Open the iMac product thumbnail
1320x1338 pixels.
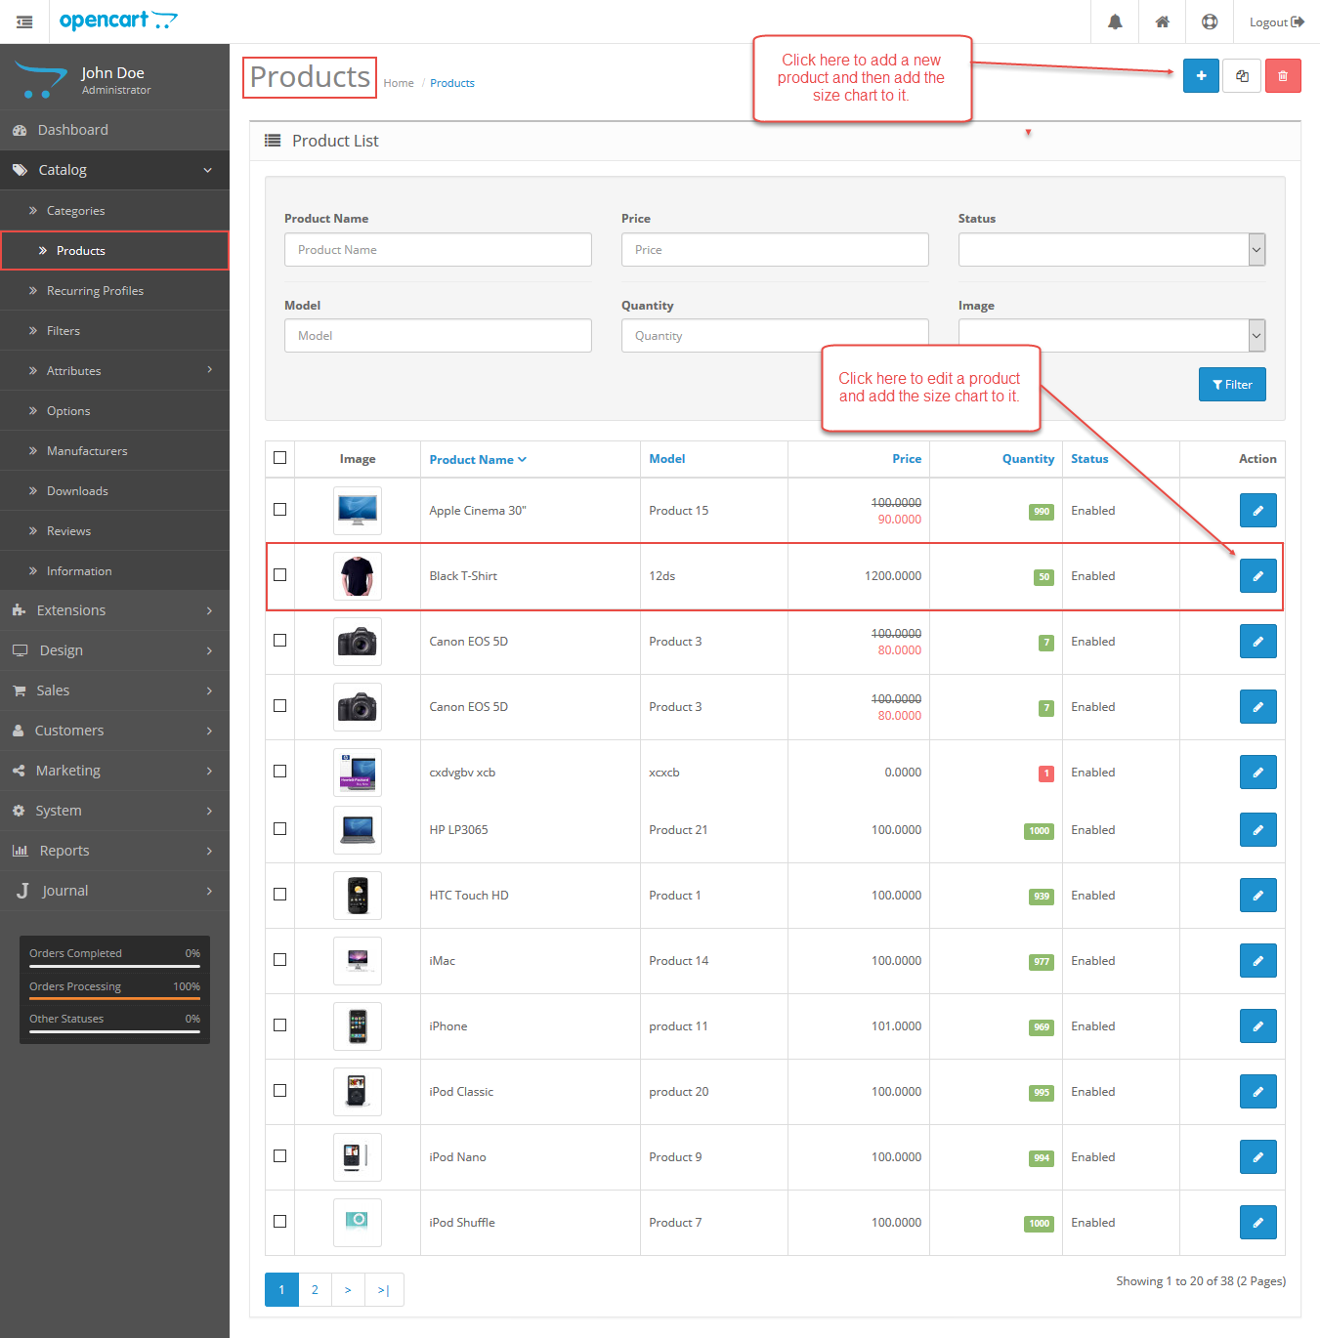point(358,961)
